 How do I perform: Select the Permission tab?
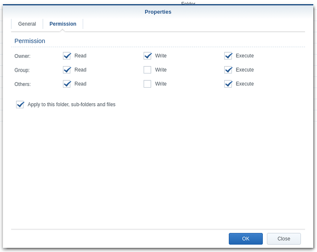[63, 24]
